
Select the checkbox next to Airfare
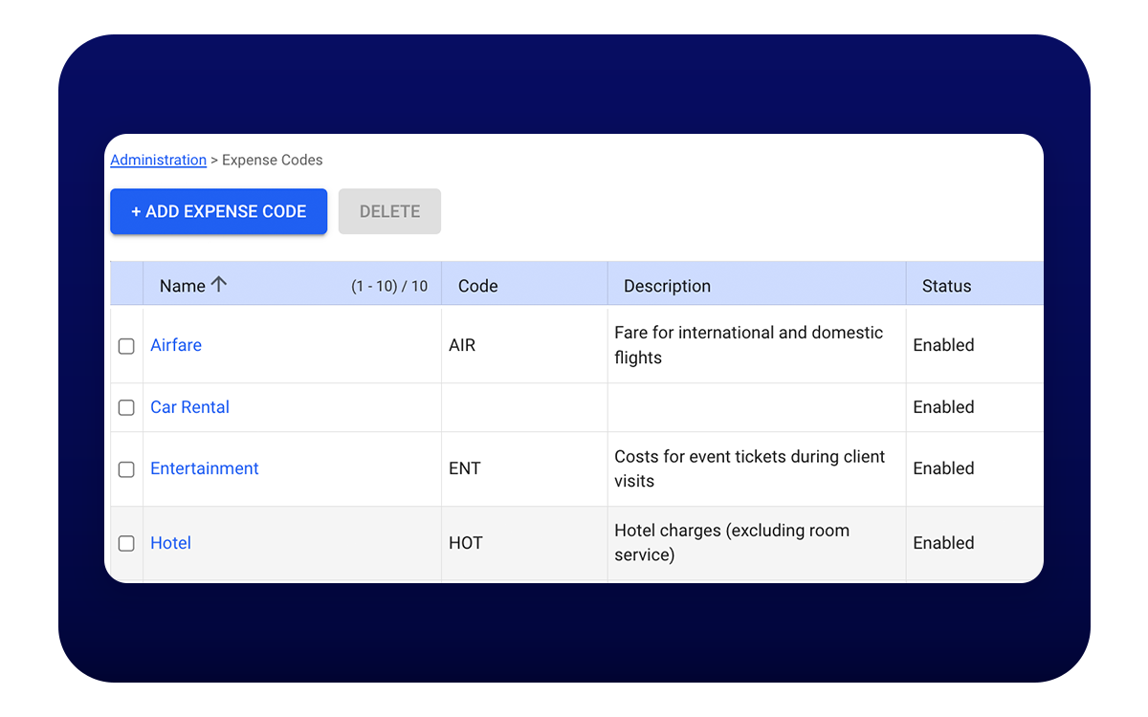click(x=126, y=345)
